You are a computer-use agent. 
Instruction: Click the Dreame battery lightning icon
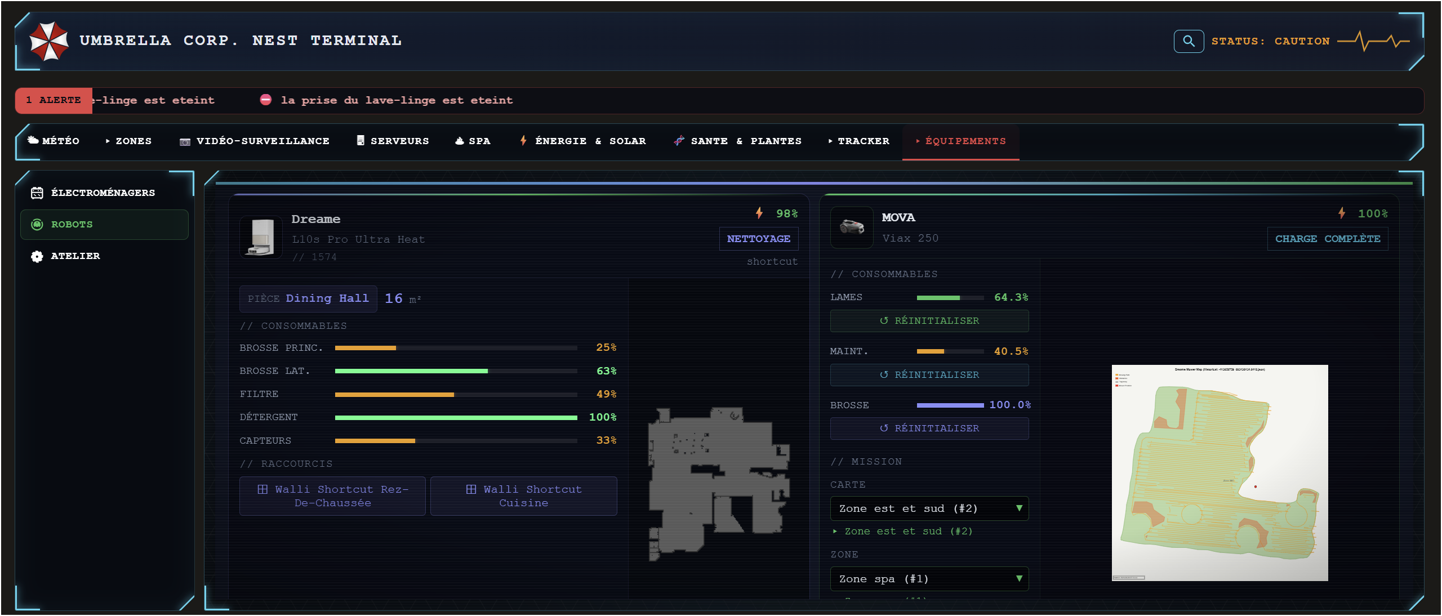(759, 213)
